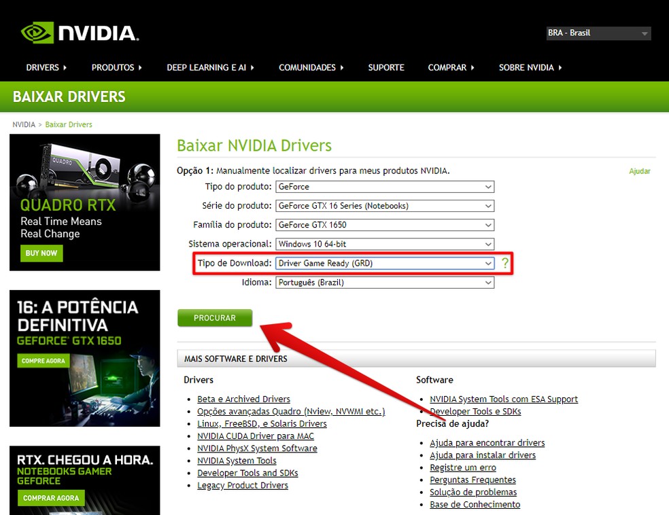Open the BRA - Brasil region dropdown
This screenshot has width=669, height=515.
coord(598,33)
